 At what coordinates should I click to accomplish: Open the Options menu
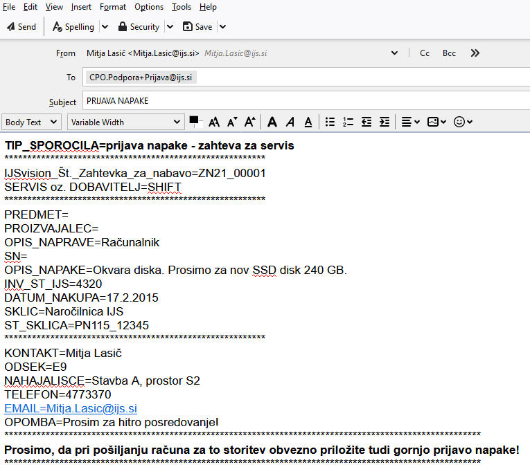point(149,7)
